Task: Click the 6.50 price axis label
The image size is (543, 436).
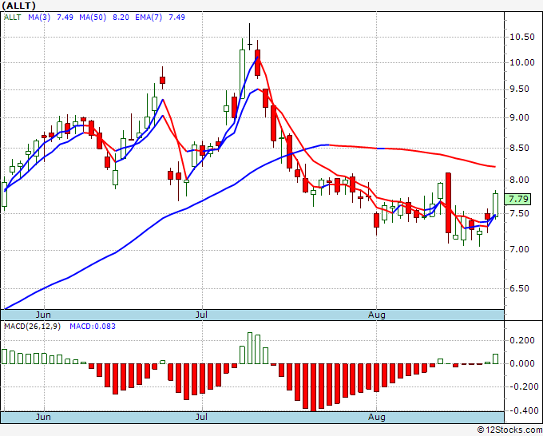Action: coord(519,288)
